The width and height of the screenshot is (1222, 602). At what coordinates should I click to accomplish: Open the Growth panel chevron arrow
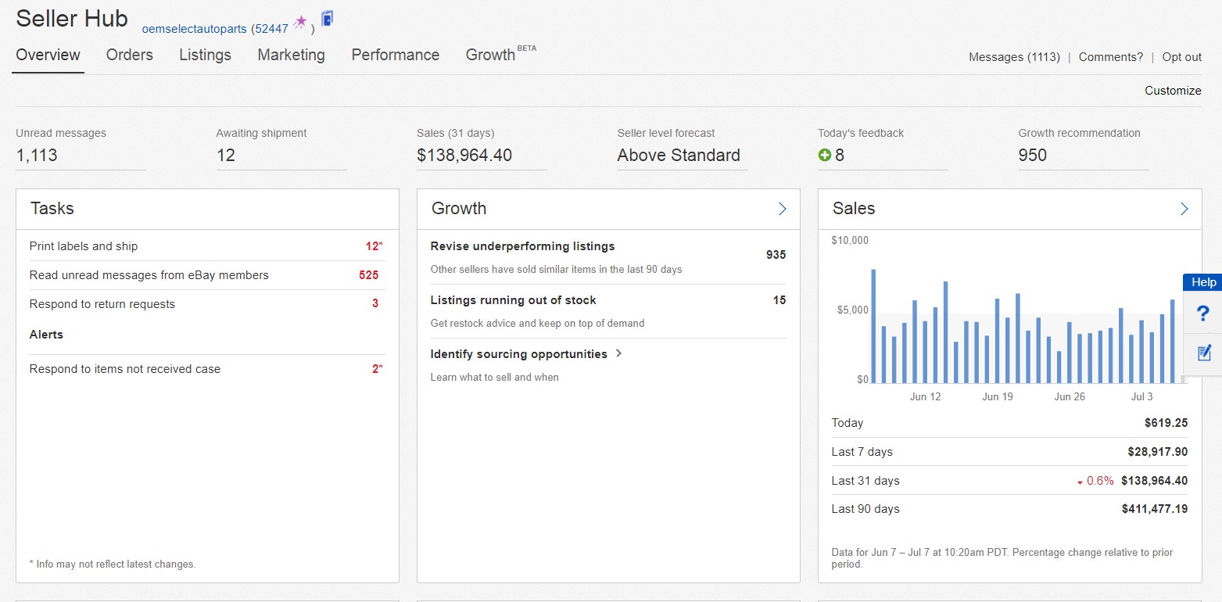pyautogui.click(x=782, y=209)
